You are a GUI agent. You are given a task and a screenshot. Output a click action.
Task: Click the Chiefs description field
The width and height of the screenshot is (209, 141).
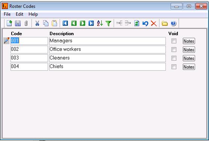(x=107, y=67)
